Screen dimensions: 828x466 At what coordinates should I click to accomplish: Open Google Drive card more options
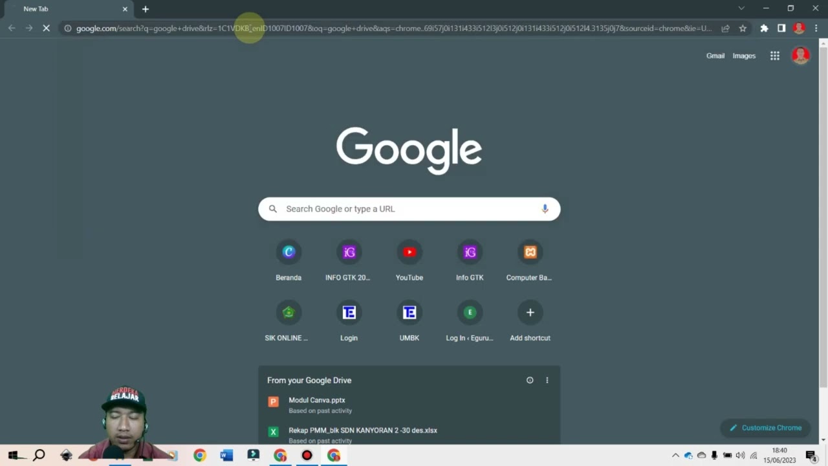click(x=547, y=380)
